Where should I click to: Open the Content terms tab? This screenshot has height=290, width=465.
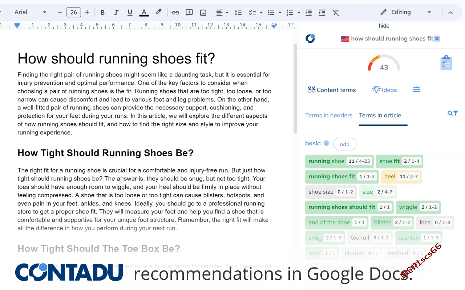pos(332,90)
